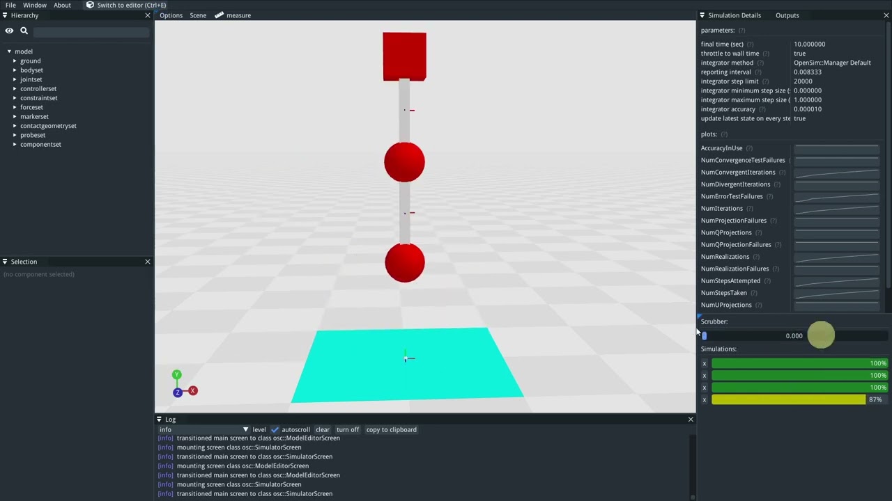Expand the jointset tree node
The width and height of the screenshot is (892, 501).
(x=15, y=79)
